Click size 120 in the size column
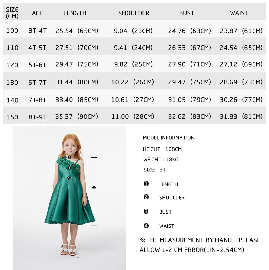This screenshot has height=270, width=269. coord(12,65)
